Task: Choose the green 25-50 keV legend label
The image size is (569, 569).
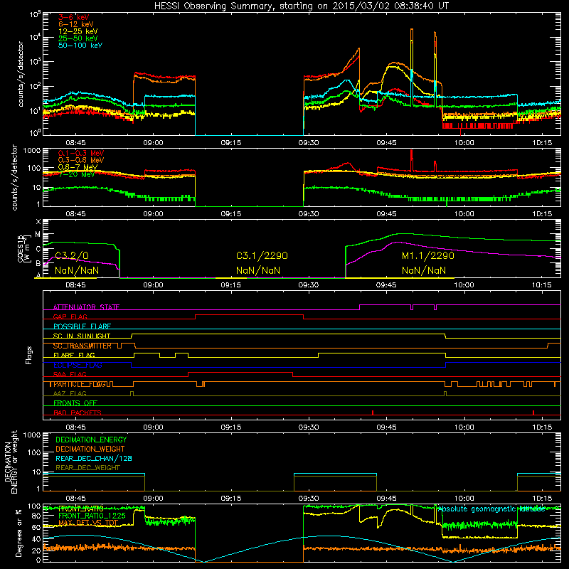Action: 78,38
